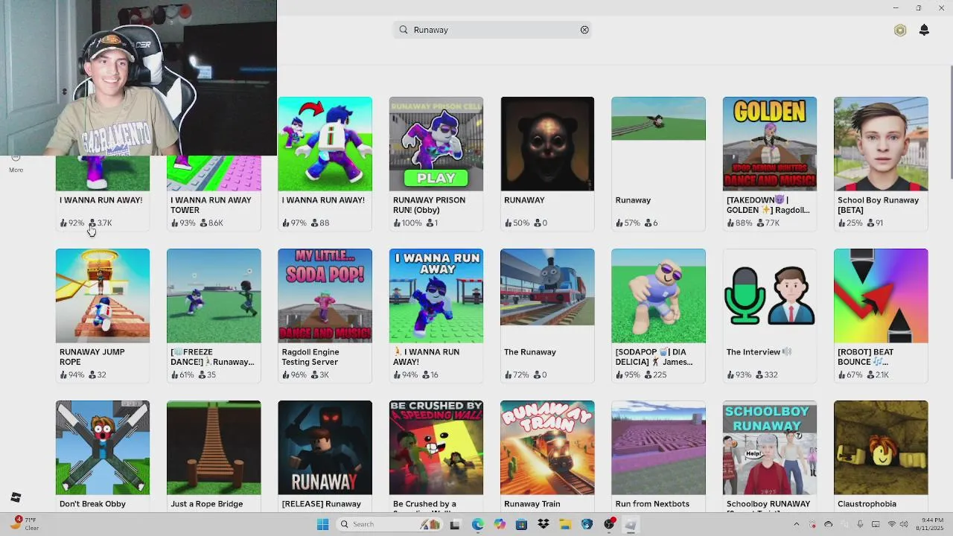This screenshot has height=536, width=953.
Task: Open [ROBOT] BEAT BOUNCE thumbnail
Action: point(881,296)
